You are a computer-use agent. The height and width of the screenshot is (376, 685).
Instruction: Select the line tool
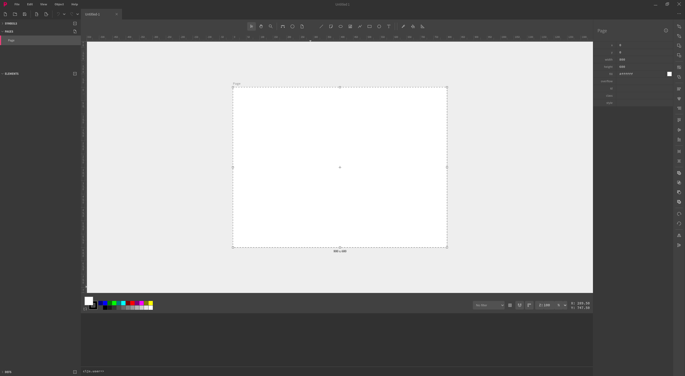[x=321, y=26]
